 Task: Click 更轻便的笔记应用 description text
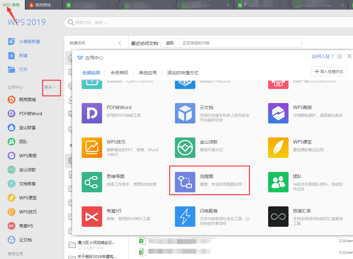[x=308, y=150]
